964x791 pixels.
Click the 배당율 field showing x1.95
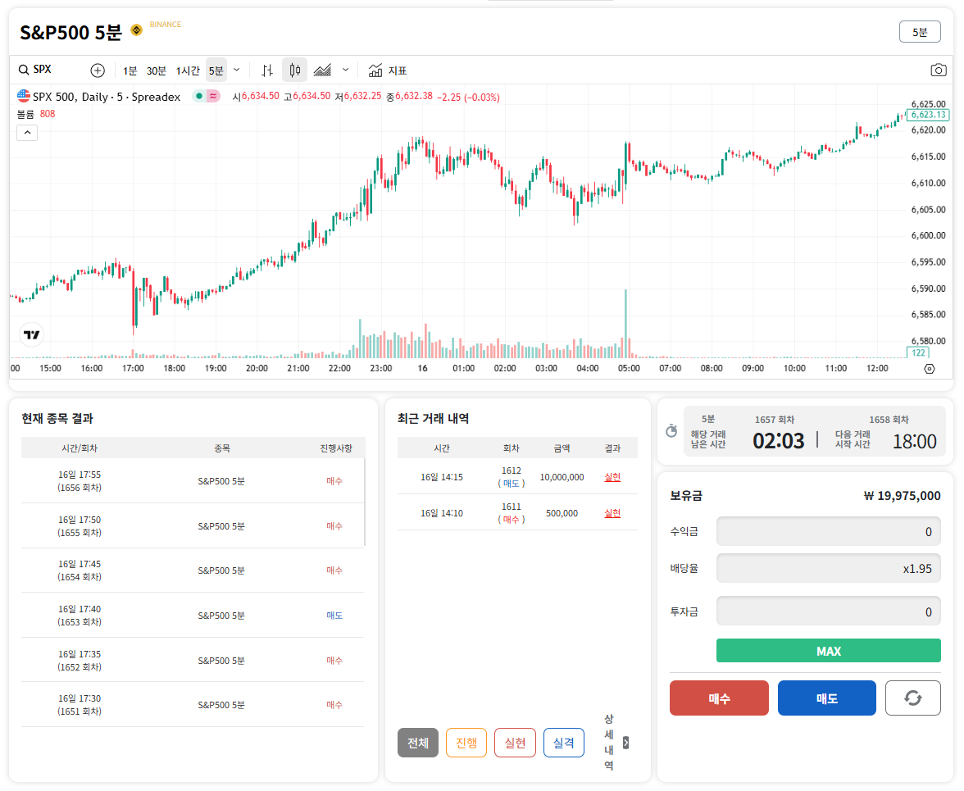pos(828,569)
